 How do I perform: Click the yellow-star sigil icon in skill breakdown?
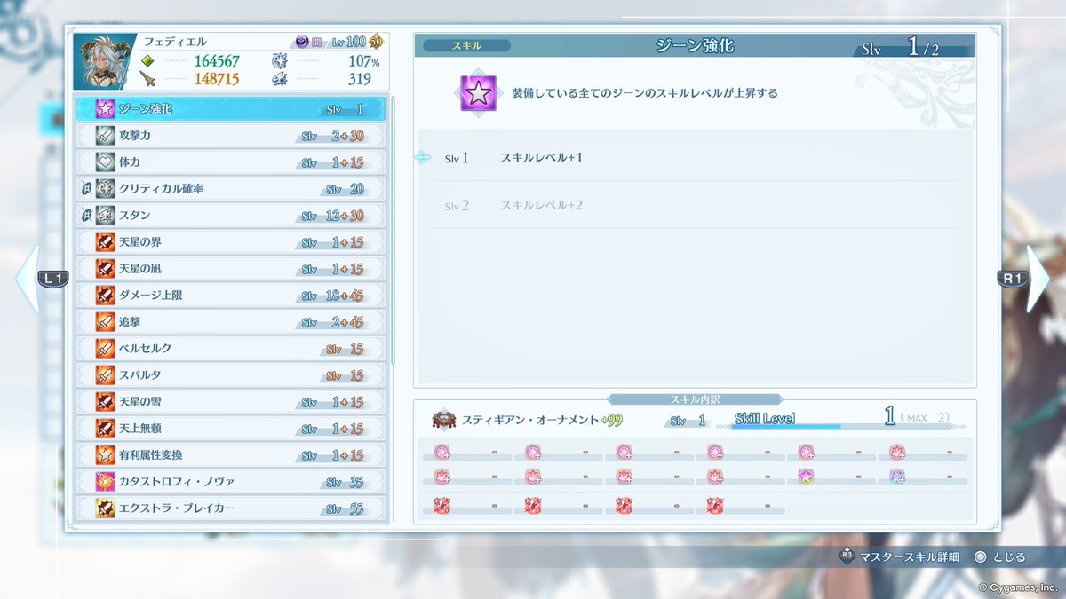click(x=806, y=477)
